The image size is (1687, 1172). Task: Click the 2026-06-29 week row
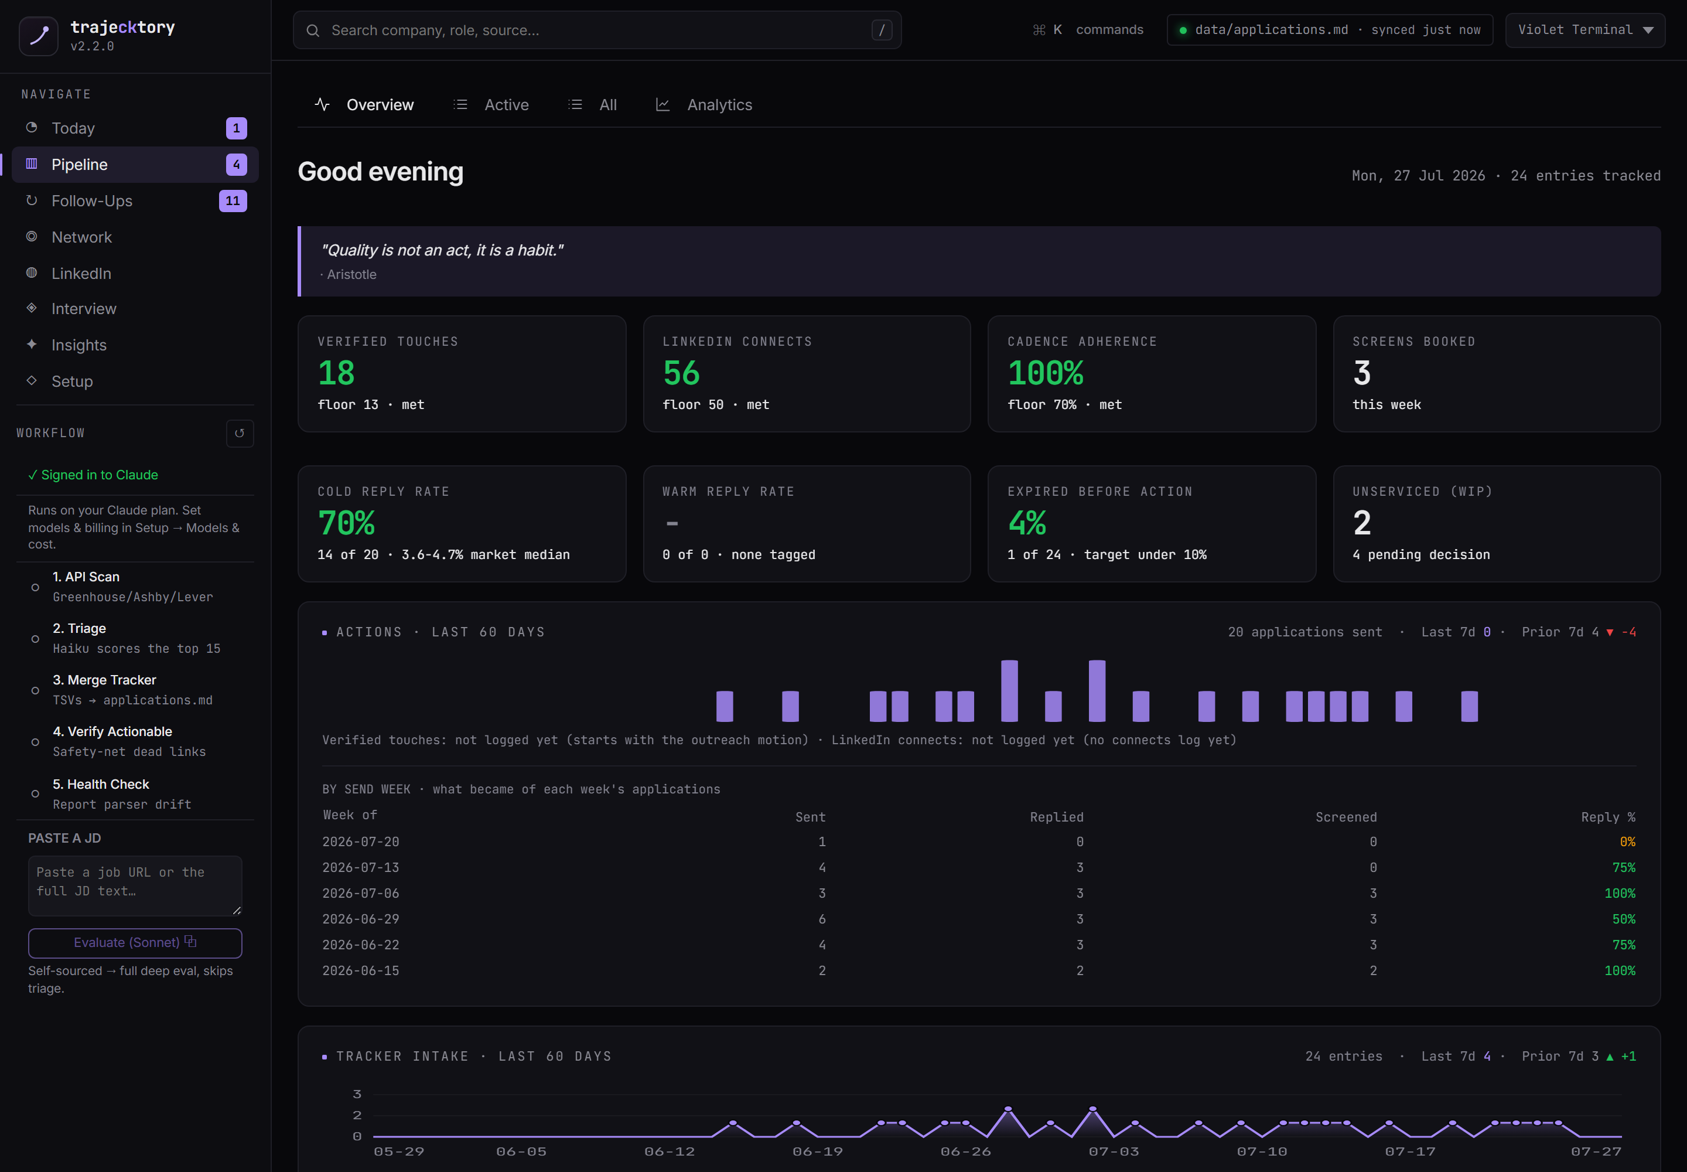[x=979, y=919]
